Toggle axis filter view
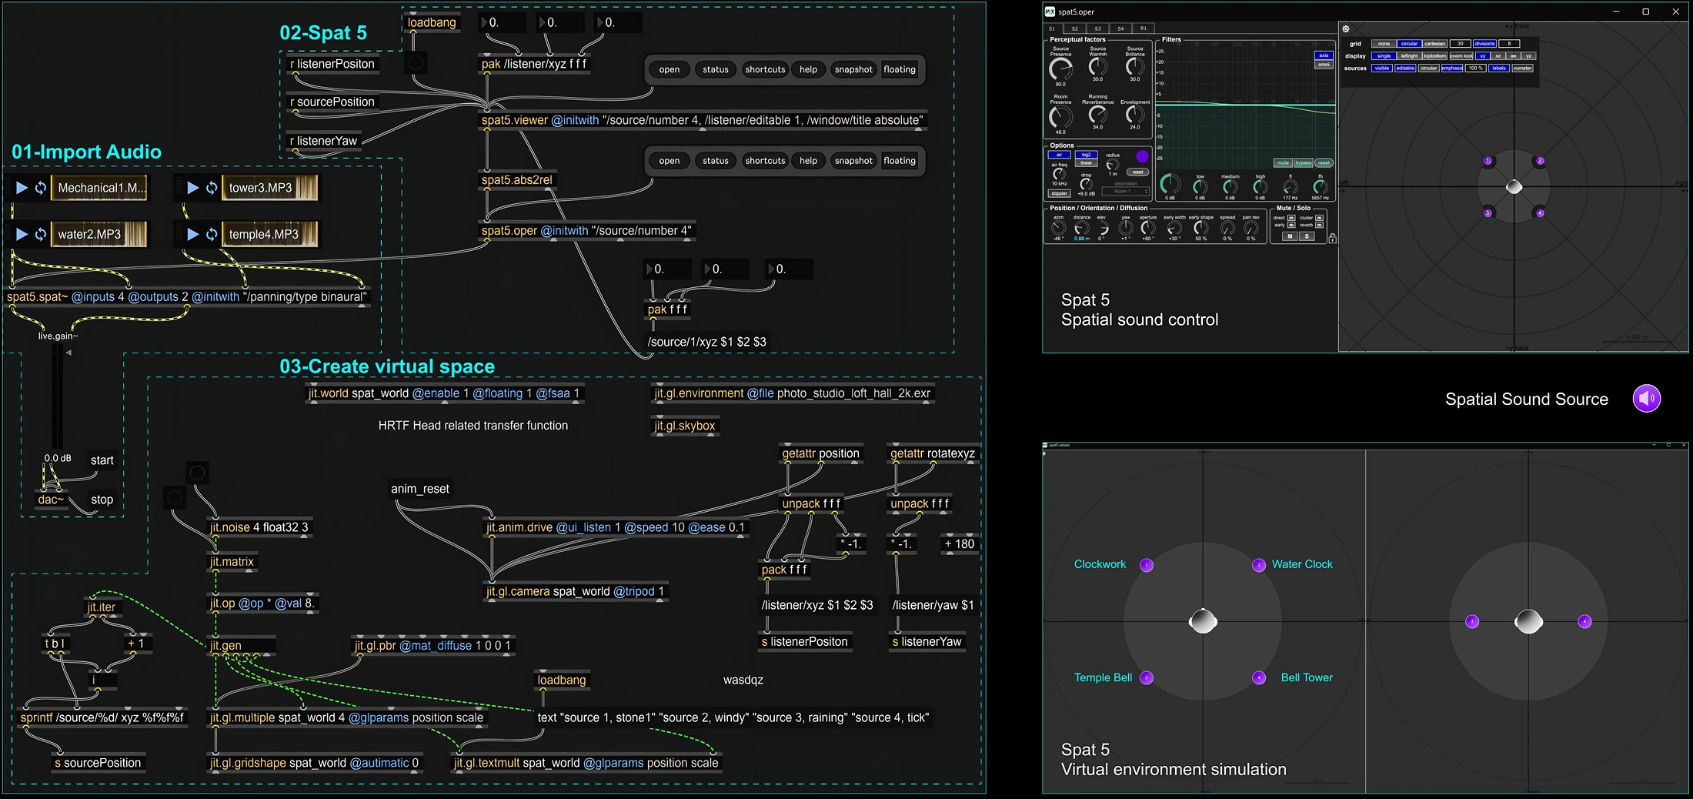Viewport: 1693px width, 799px height. (1324, 55)
